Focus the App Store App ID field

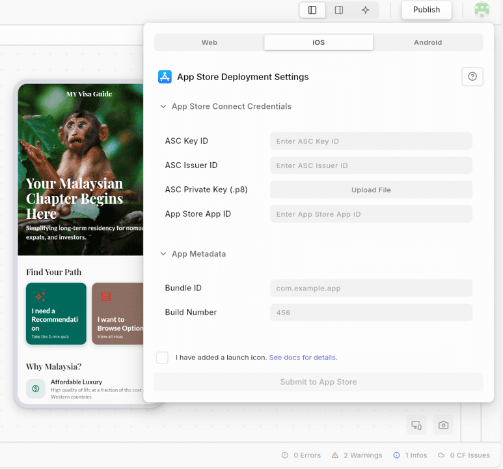tap(371, 214)
